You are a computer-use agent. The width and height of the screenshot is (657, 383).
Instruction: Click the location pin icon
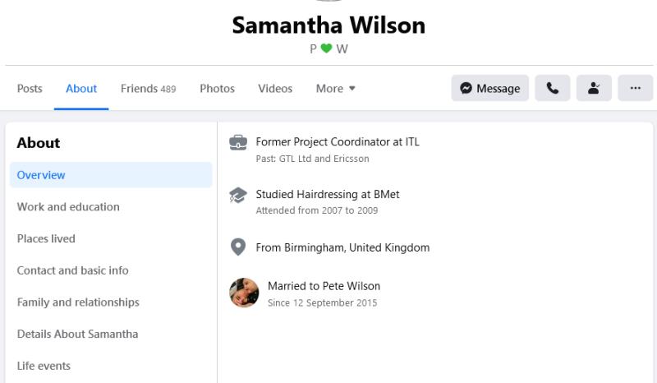(x=237, y=247)
